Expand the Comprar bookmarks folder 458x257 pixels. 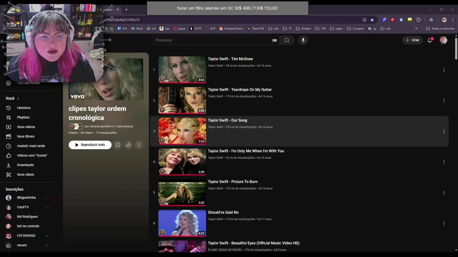[356, 29]
